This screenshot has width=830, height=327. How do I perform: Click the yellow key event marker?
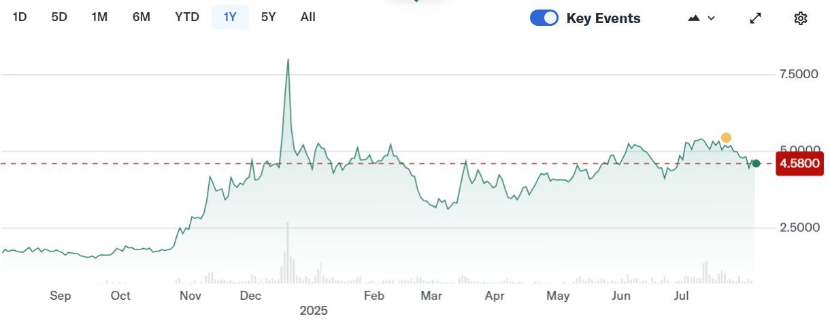(x=726, y=138)
